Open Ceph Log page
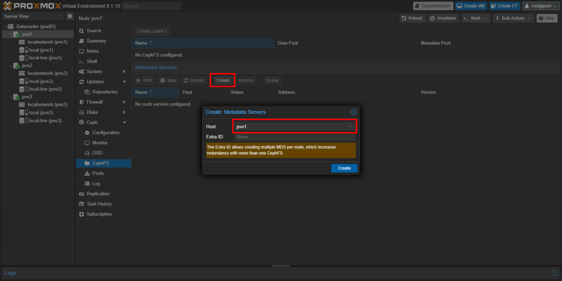 click(x=96, y=184)
